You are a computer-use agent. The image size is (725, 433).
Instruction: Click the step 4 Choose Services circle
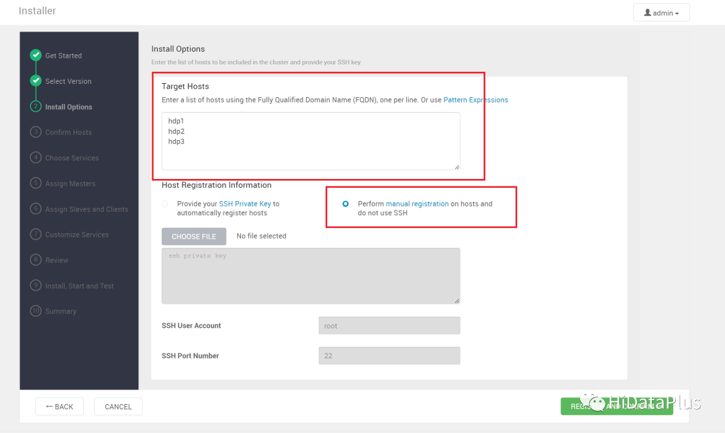click(x=36, y=158)
